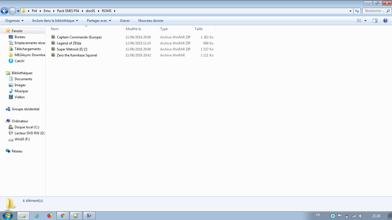This screenshot has width=392, height=220.
Task: Click the WinRAR icon of Captain Commando
Action: (53, 37)
